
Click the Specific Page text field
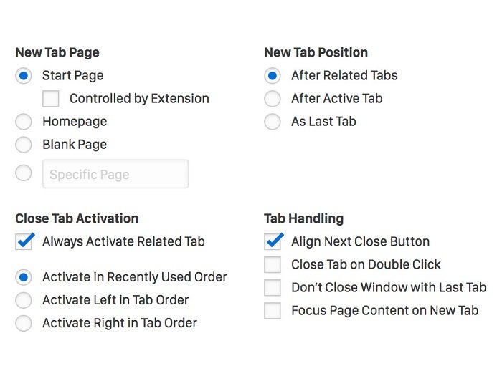pos(115,174)
